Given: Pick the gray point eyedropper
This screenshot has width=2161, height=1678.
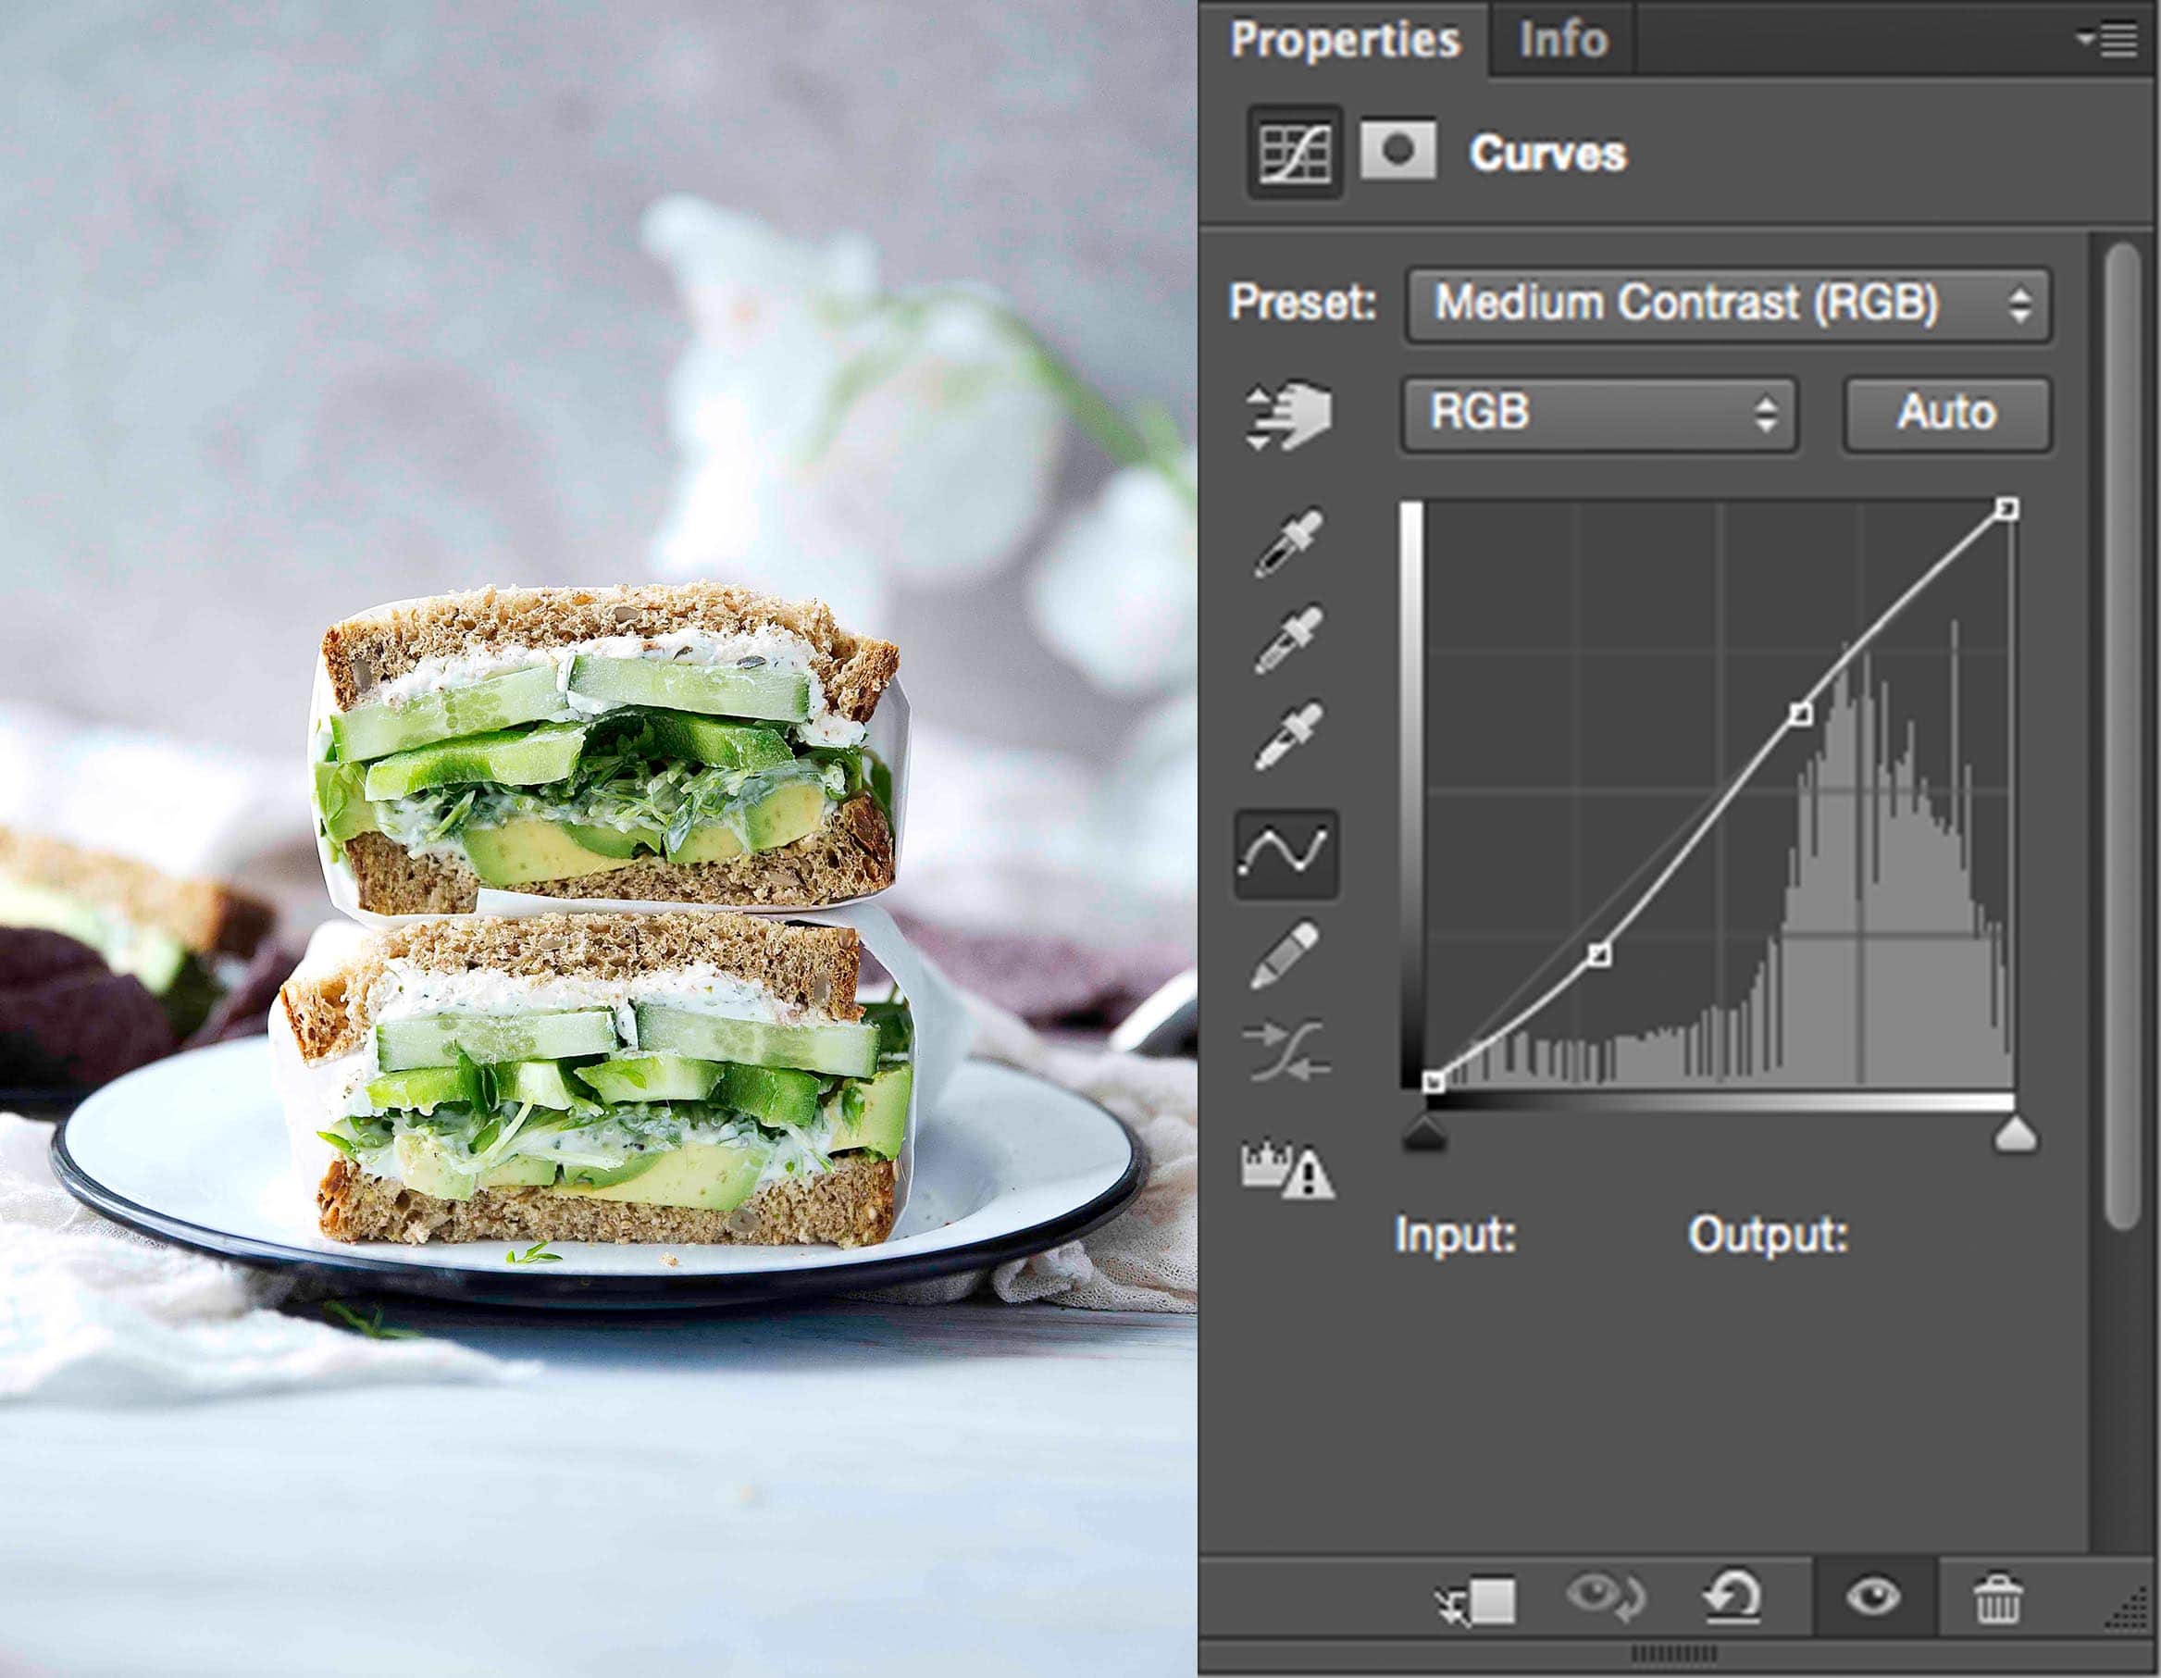Looking at the screenshot, I should [1287, 640].
